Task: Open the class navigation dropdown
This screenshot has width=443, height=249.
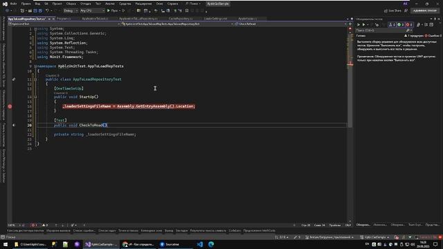Action: tap(177, 24)
